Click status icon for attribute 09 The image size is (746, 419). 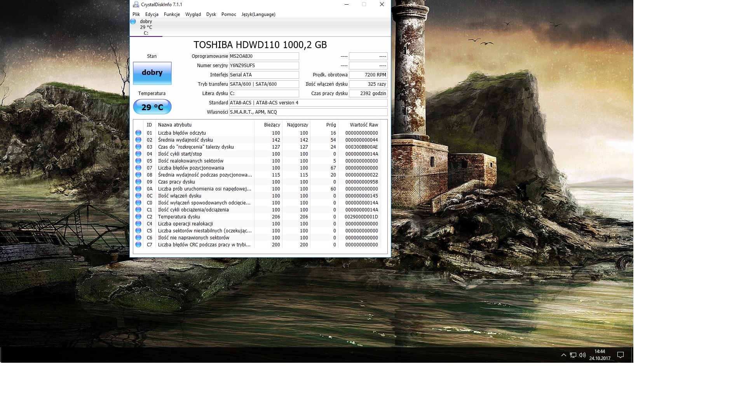tap(138, 182)
